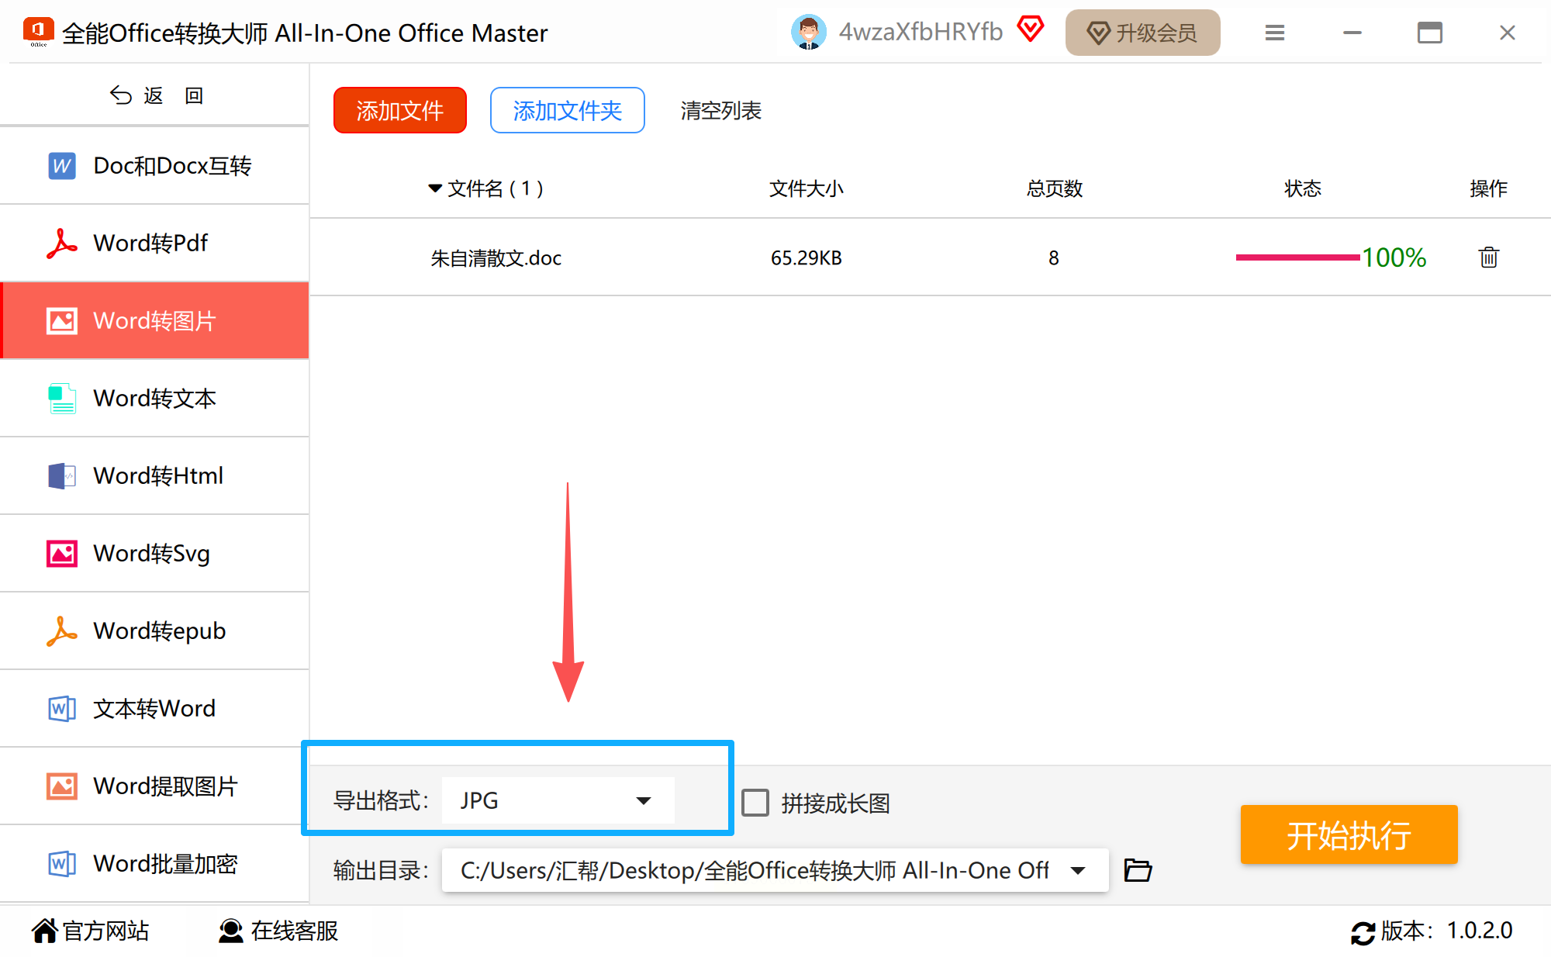
Task: Click the hamburger menu icon
Action: click(1274, 33)
